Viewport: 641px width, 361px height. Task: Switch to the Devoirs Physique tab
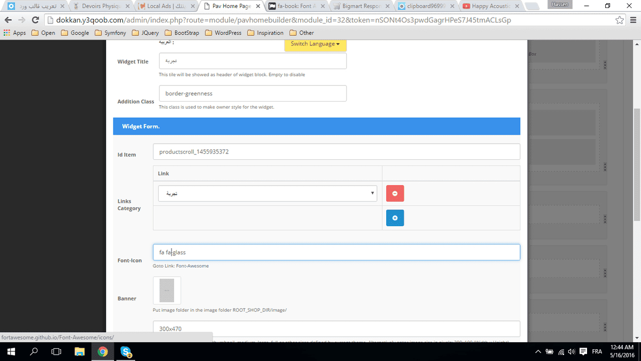[x=101, y=6]
